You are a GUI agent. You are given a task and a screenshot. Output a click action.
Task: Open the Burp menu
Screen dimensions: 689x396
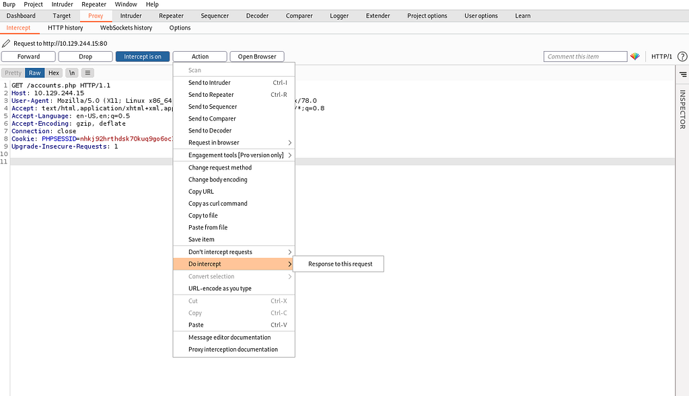pyautogui.click(x=9, y=5)
